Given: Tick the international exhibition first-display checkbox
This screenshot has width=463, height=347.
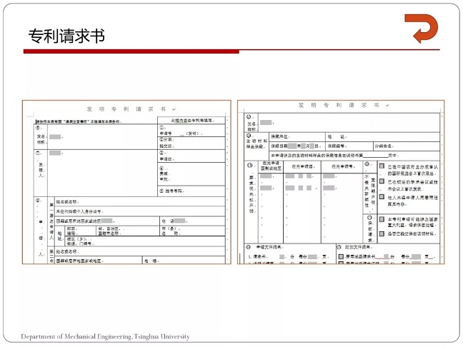Looking at the screenshot, I should tap(382, 166).
